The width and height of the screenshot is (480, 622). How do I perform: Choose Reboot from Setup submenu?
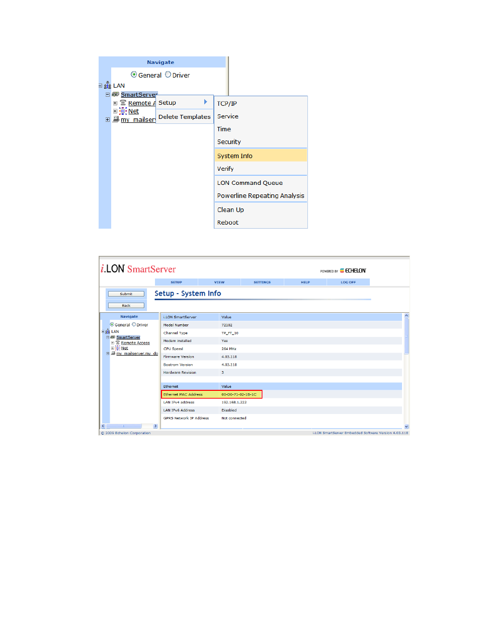(x=261, y=222)
